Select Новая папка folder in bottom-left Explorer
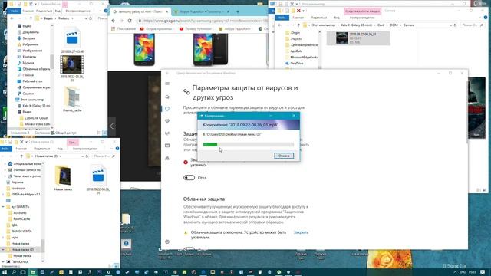Image resolution: width=491 pixels, height=276 pixels. pos(63,178)
